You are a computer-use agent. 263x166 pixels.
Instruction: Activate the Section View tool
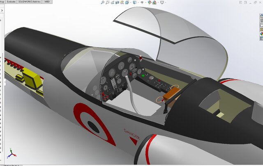click(117, 2)
